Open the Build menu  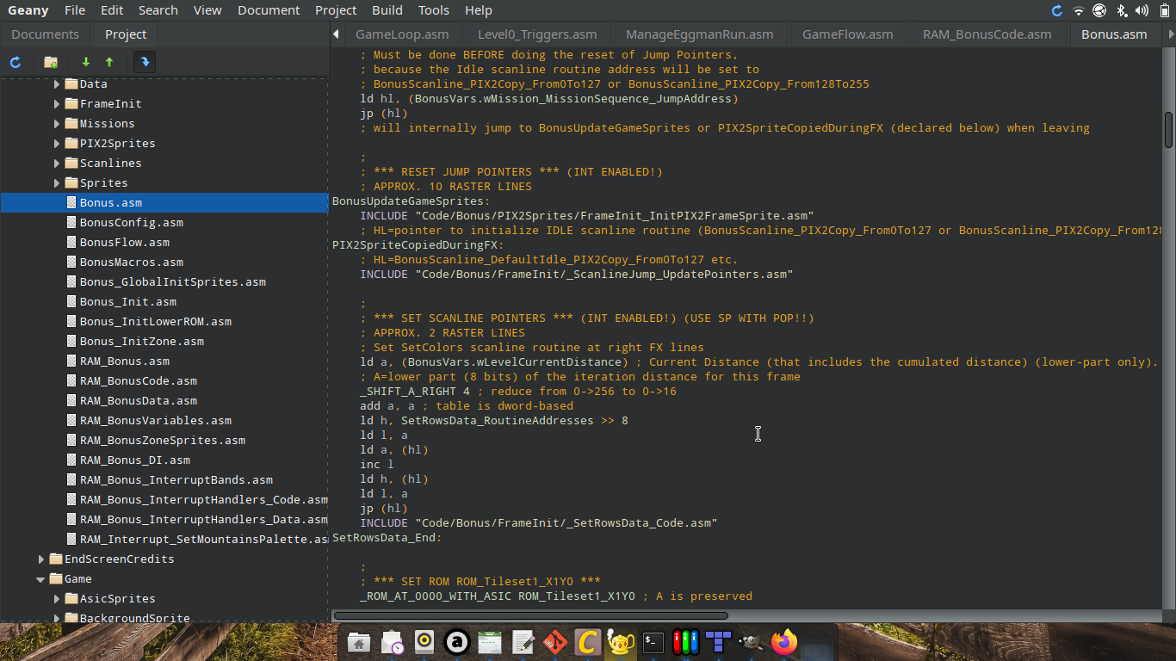(x=387, y=10)
